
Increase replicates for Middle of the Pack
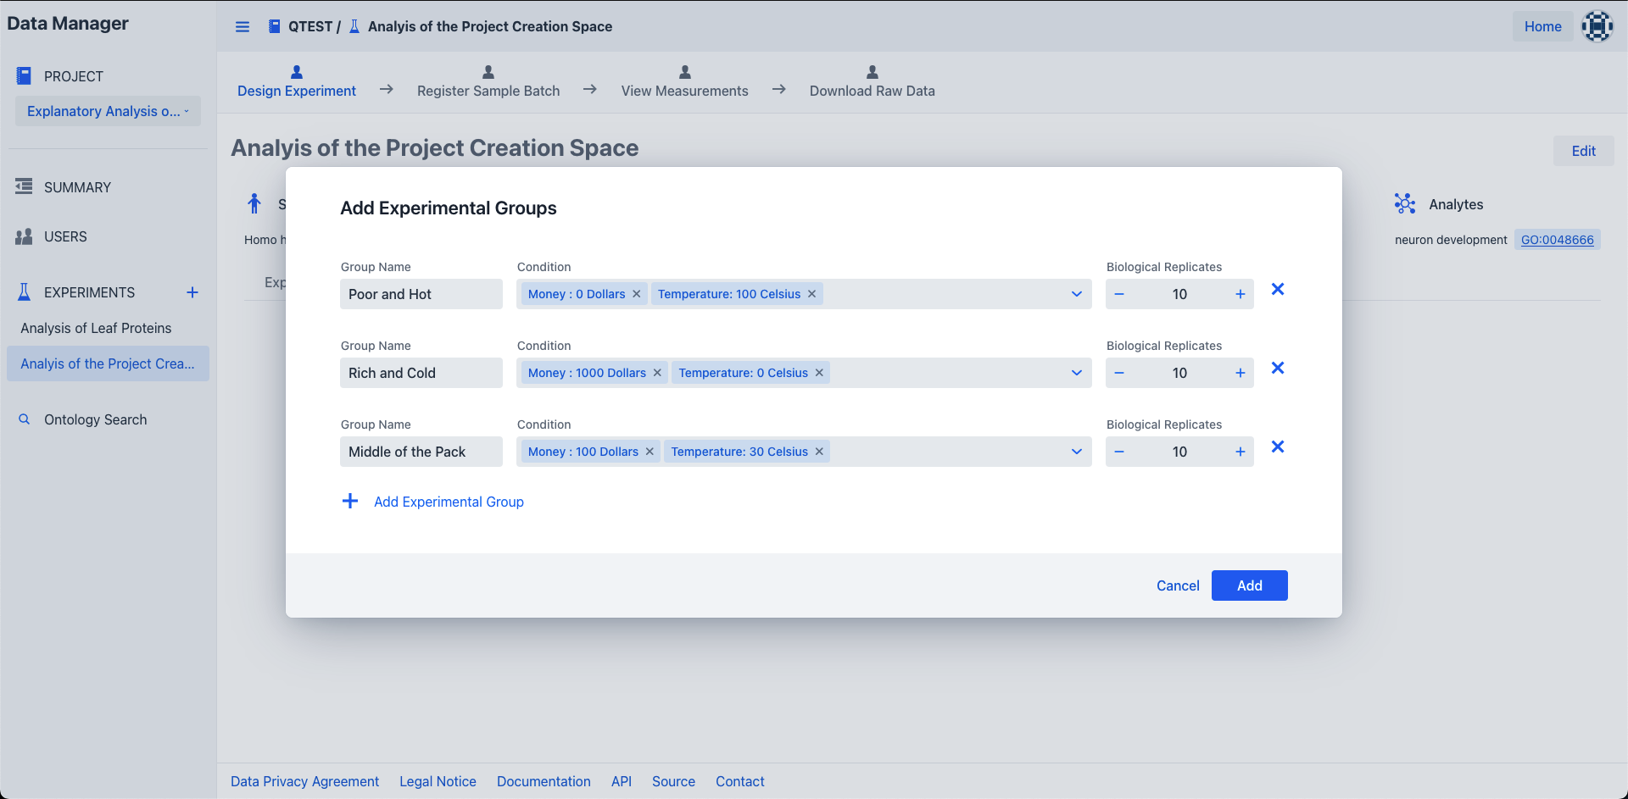click(x=1241, y=452)
